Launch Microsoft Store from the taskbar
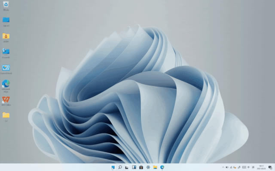The image size is (275, 171). coord(141,167)
